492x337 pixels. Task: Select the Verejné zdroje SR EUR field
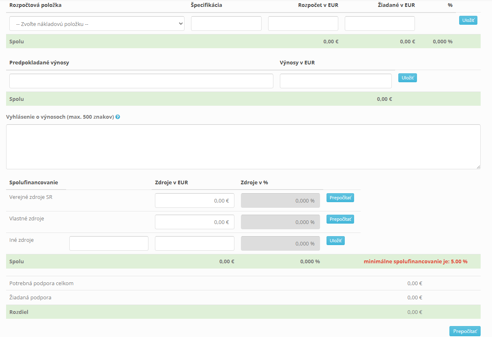click(194, 200)
